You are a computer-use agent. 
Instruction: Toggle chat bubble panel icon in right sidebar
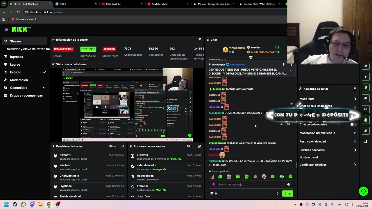click(366, 98)
